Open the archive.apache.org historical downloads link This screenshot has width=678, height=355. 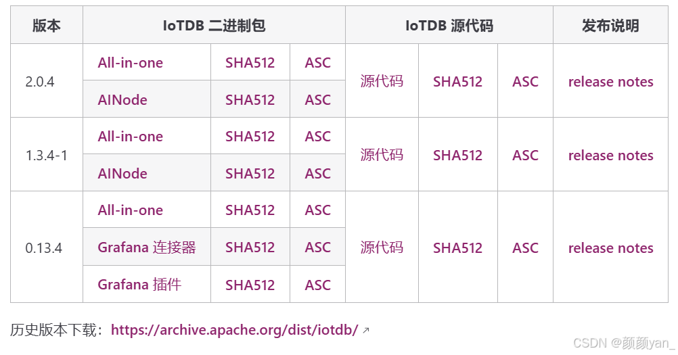[x=234, y=330]
